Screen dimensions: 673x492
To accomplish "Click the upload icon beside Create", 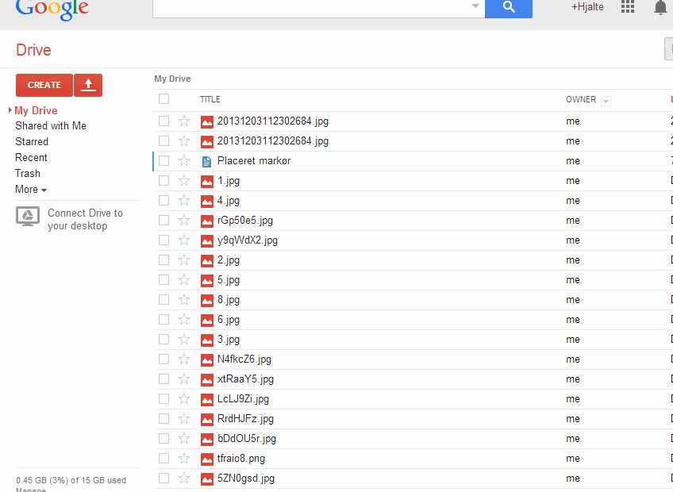I will point(87,85).
